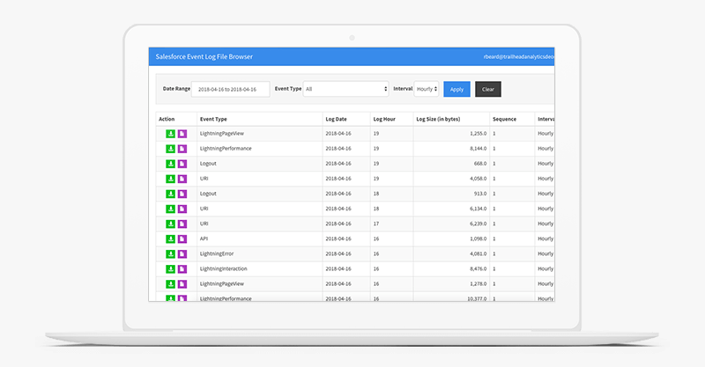Open file icon for URI log 6,239.0
Viewport: 705px width, 367px height.
pos(182,224)
